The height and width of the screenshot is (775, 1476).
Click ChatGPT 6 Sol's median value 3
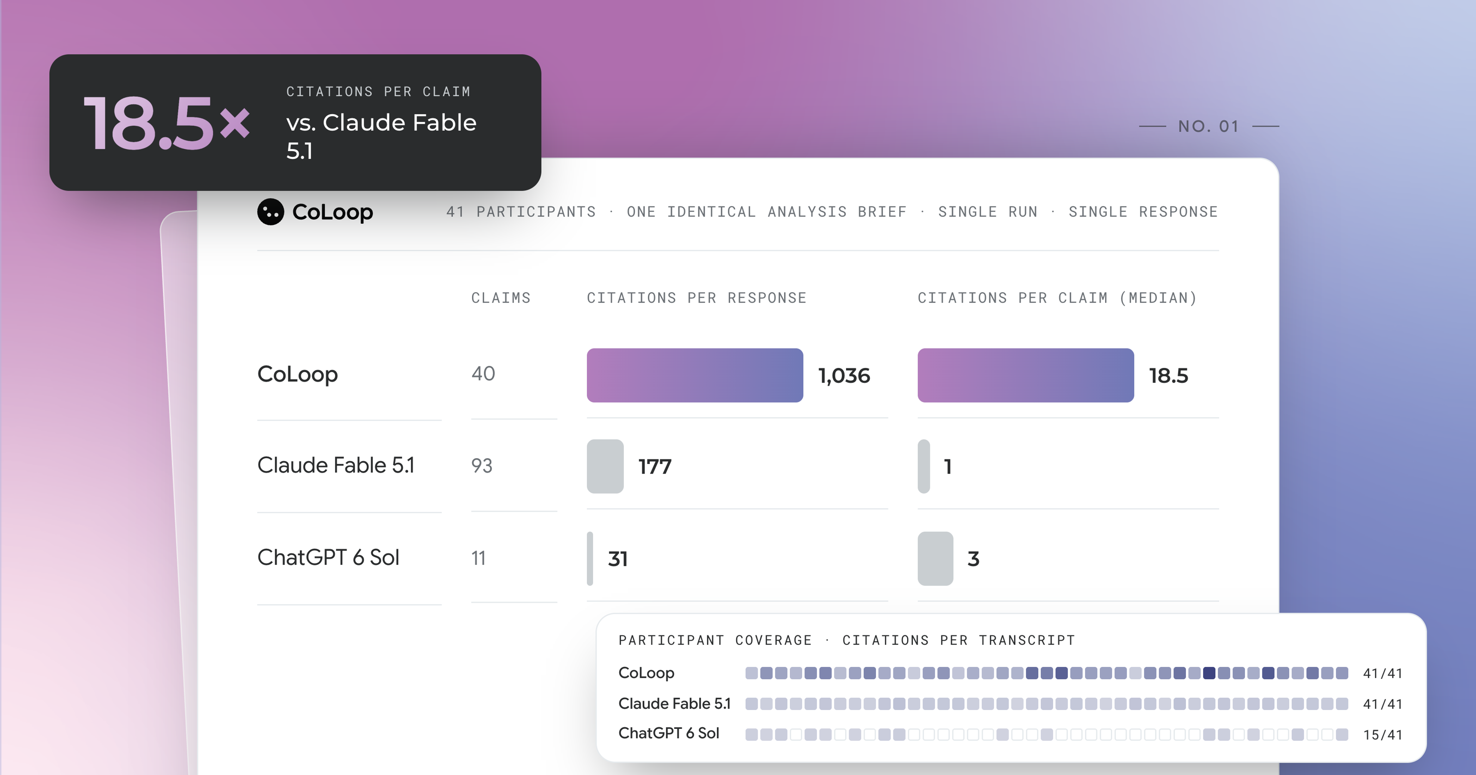pos(974,559)
